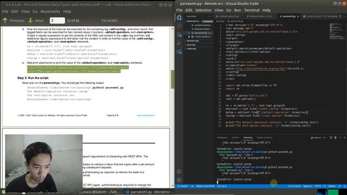Select the Terminal panel tab
This screenshot has height=195, width=347.
coord(248,138)
